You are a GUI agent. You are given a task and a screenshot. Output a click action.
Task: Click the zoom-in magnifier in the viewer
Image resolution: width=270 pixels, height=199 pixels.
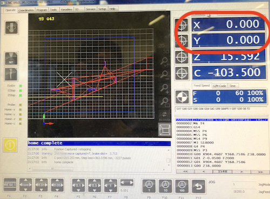coord(164,88)
